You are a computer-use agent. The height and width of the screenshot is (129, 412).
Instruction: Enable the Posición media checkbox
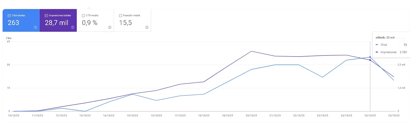[121, 15]
